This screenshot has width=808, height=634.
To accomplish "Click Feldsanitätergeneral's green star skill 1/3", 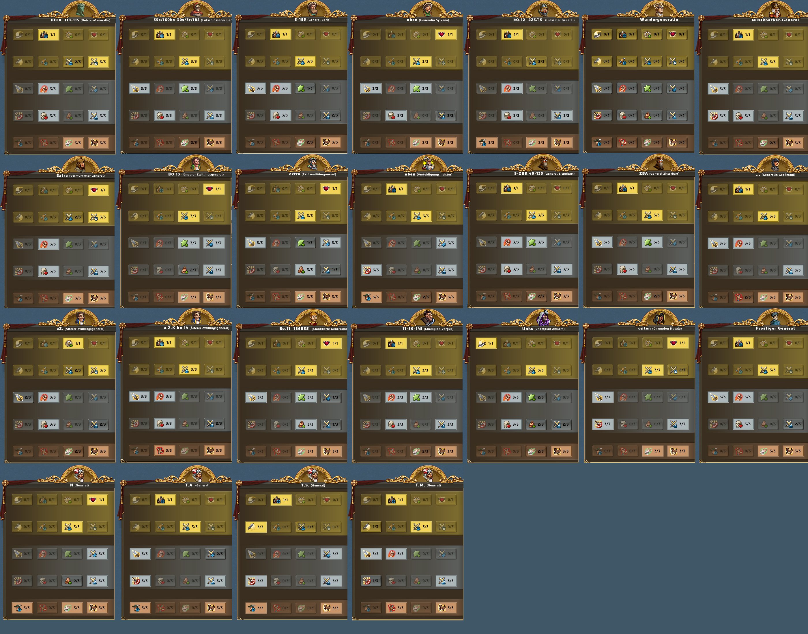I will click(x=305, y=243).
